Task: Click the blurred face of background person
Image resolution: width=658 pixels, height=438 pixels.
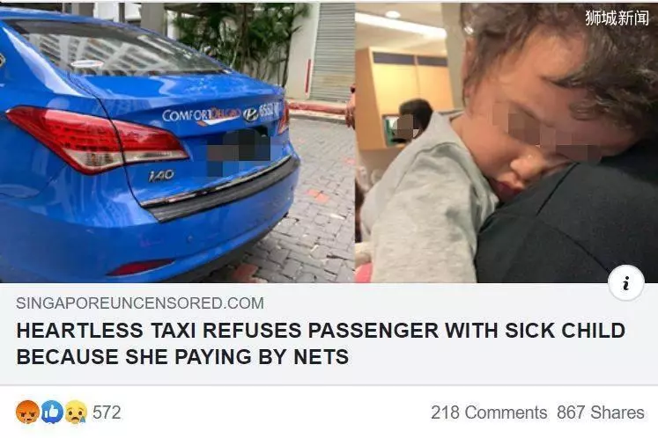Action: click(x=406, y=127)
